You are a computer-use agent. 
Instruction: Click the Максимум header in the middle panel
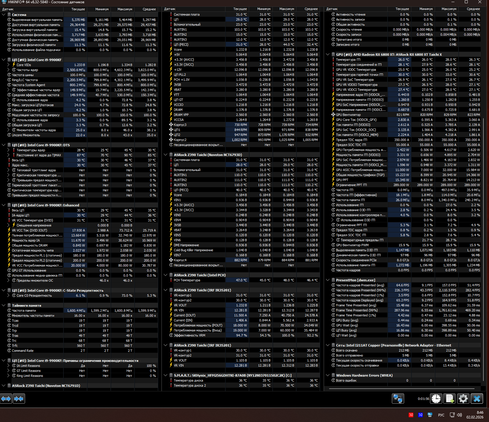pyautogui.click(x=285, y=9)
